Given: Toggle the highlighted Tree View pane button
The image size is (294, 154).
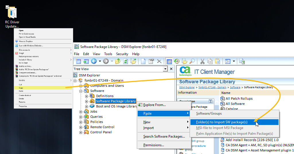Looking at the screenshot, I should click(169, 61).
